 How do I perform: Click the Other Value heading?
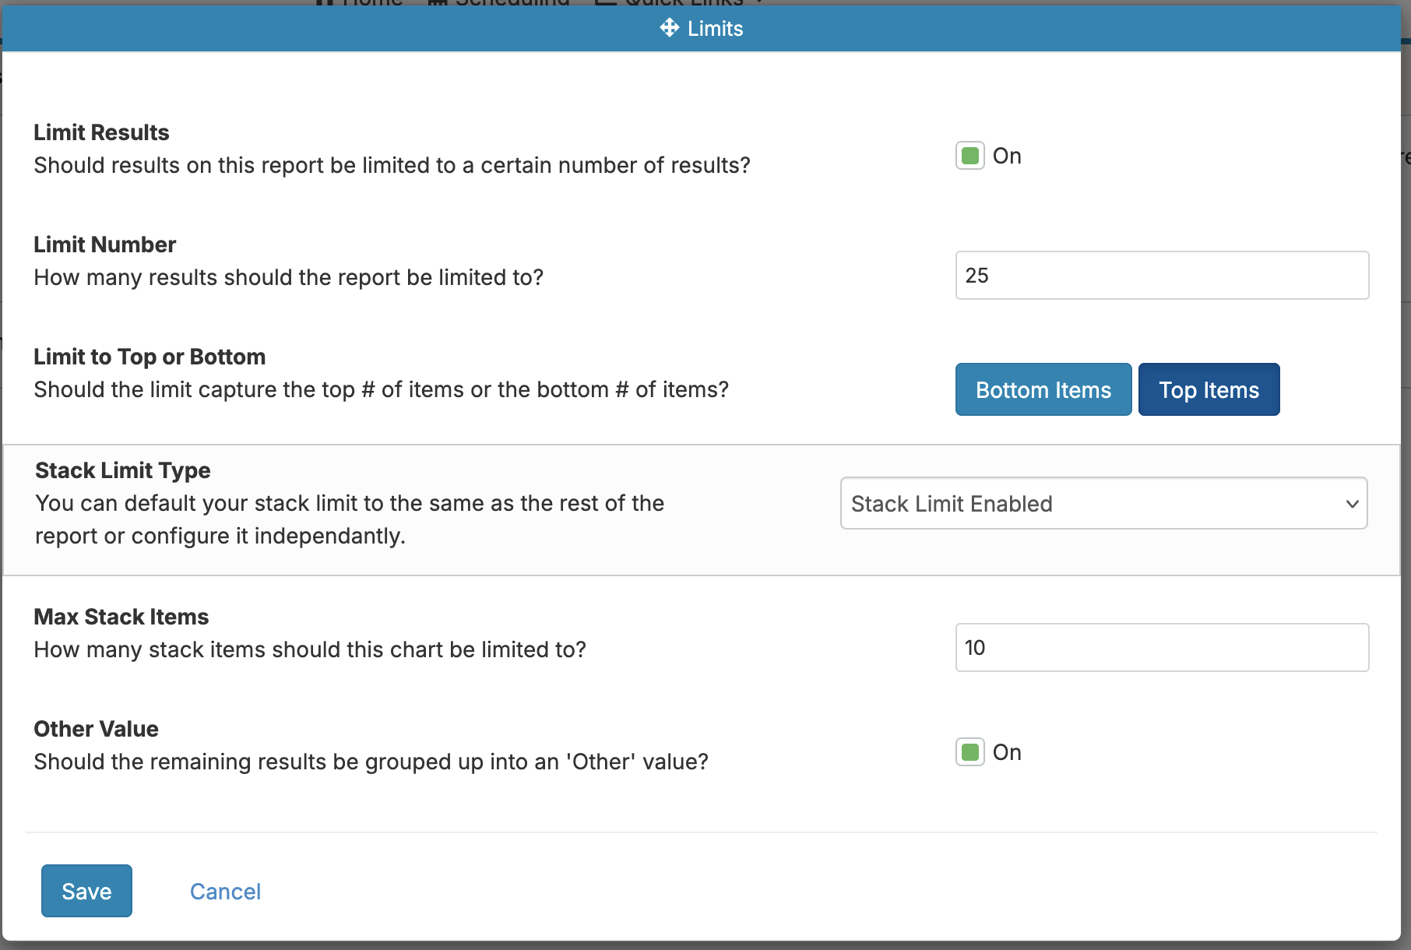(97, 729)
